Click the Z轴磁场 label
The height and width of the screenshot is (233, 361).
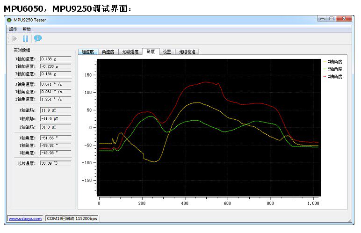pyautogui.click(x=28, y=127)
